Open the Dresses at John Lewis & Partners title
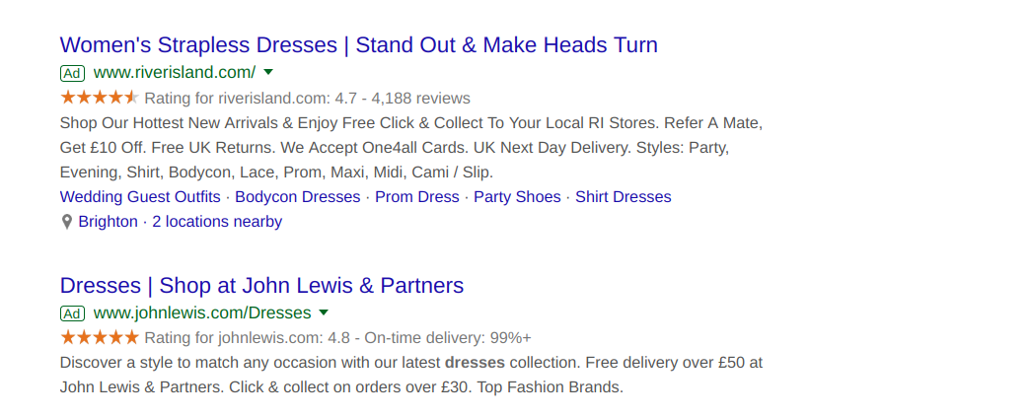The width and height of the screenshot is (1029, 416). coord(261,286)
